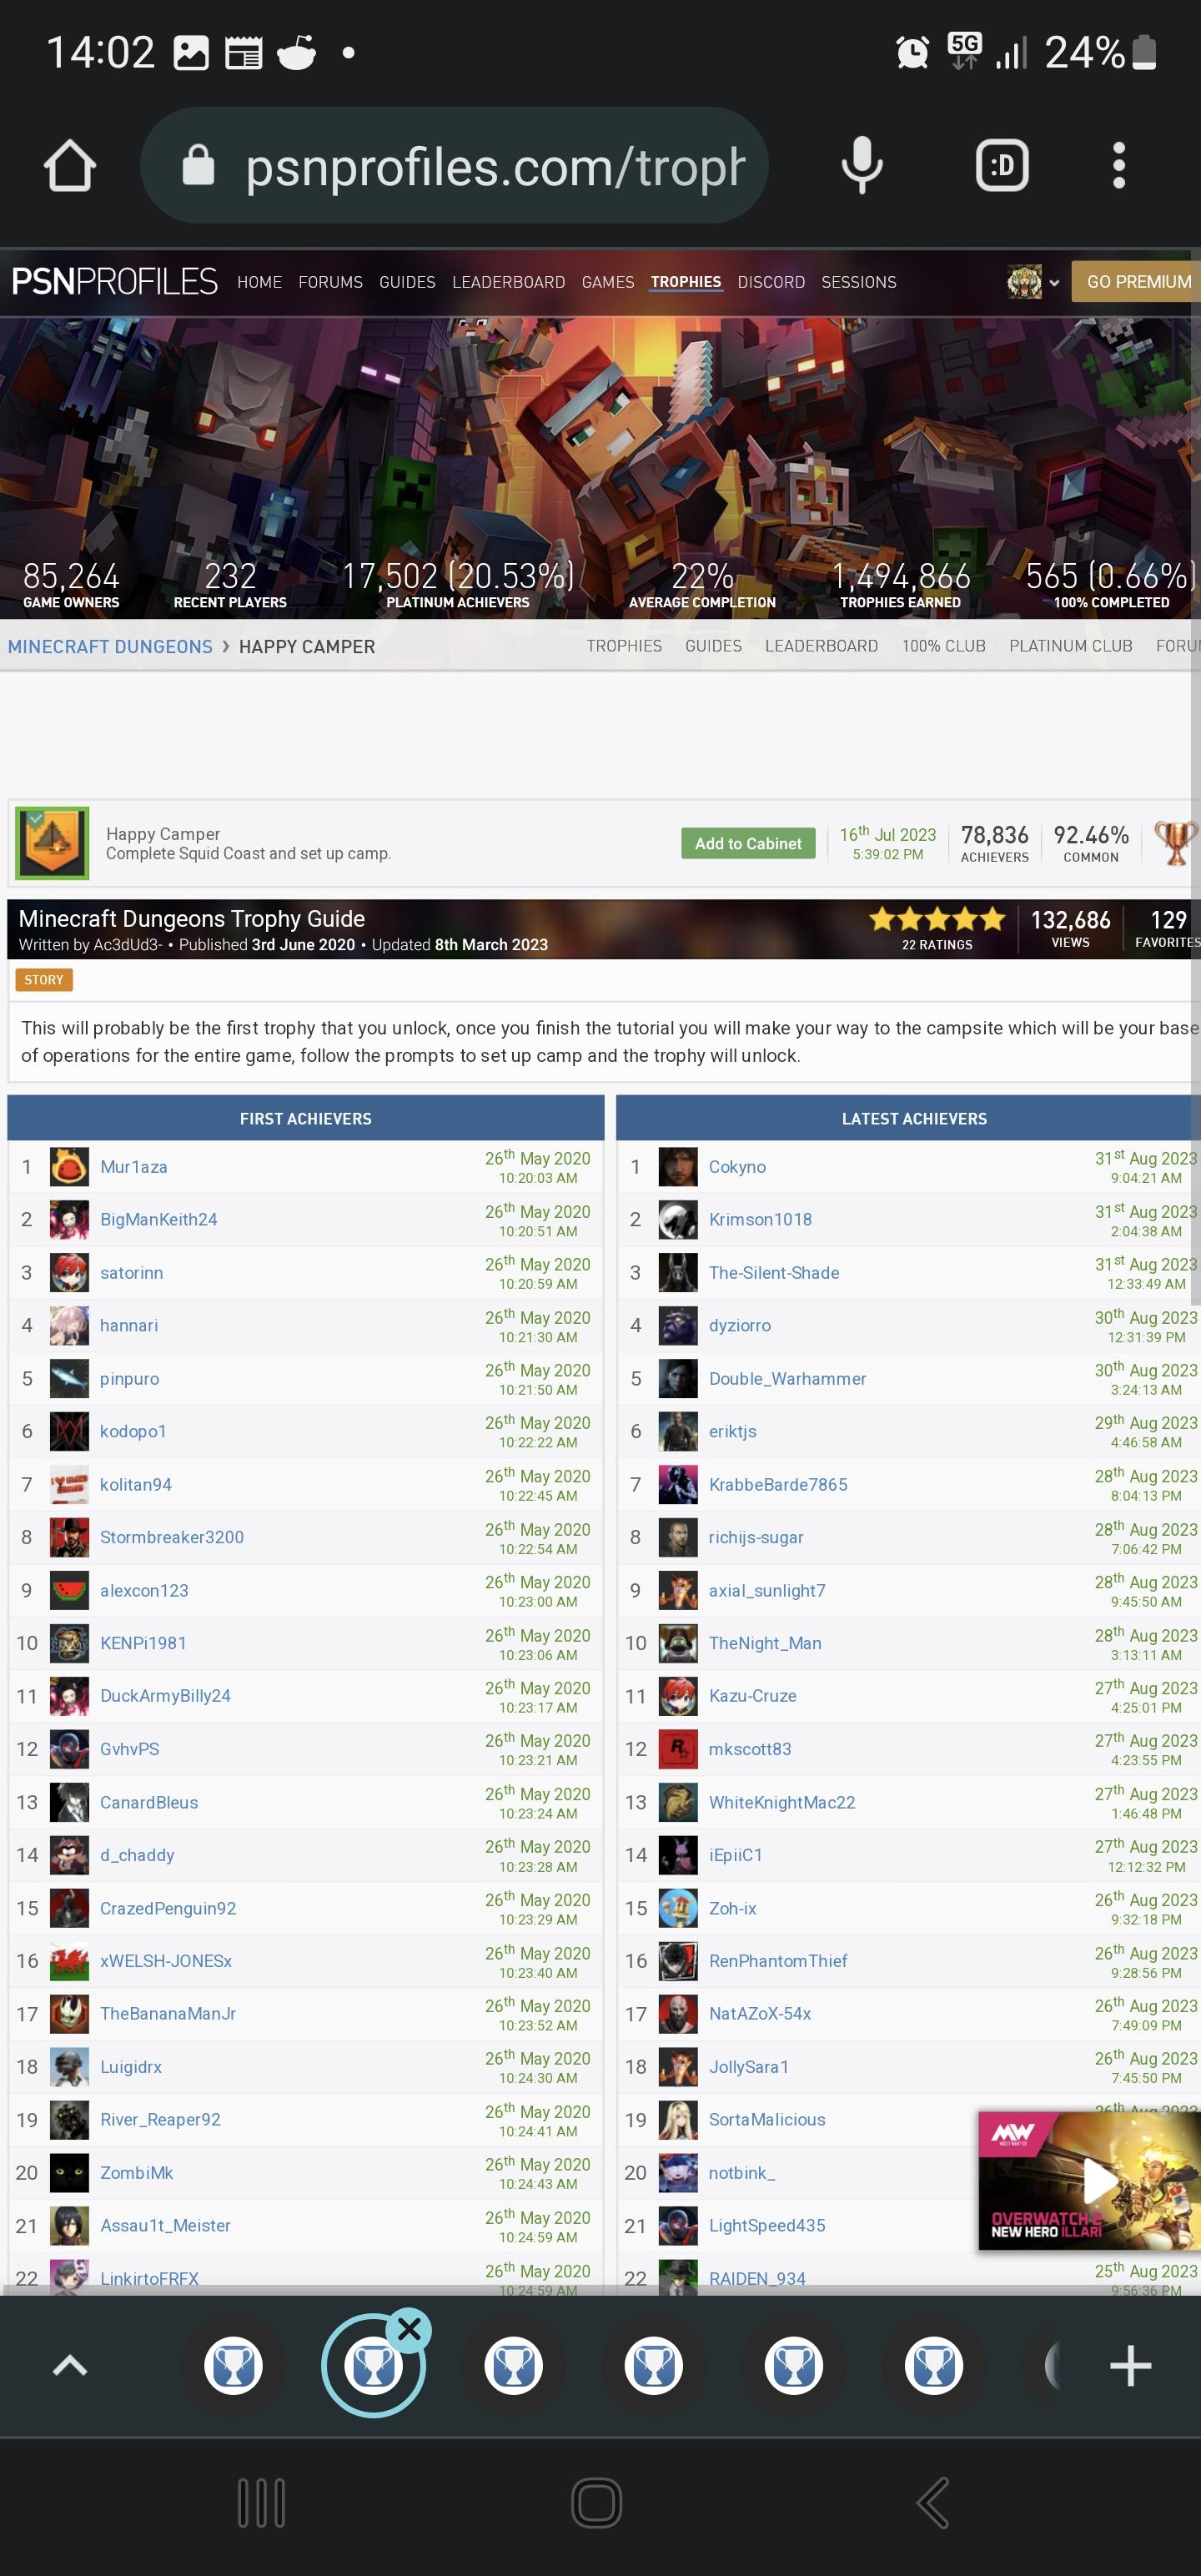Click BigManKeith24's avatar icon
The height and width of the screenshot is (2576, 1201).
point(69,1219)
